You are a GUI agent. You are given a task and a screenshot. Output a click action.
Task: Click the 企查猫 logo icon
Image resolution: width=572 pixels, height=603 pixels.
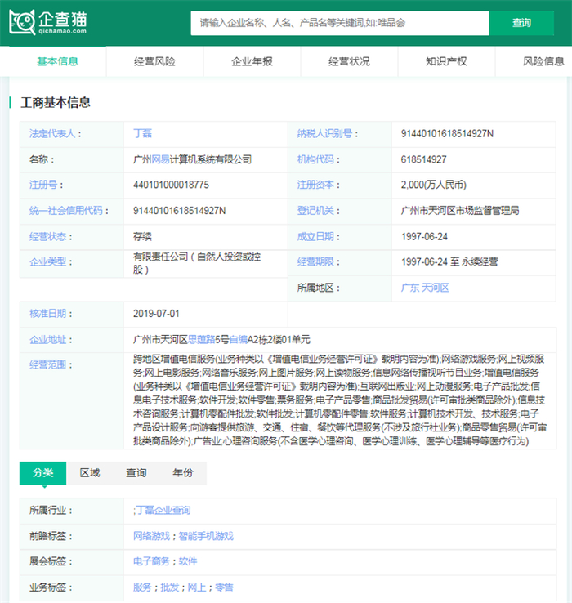click(25, 22)
